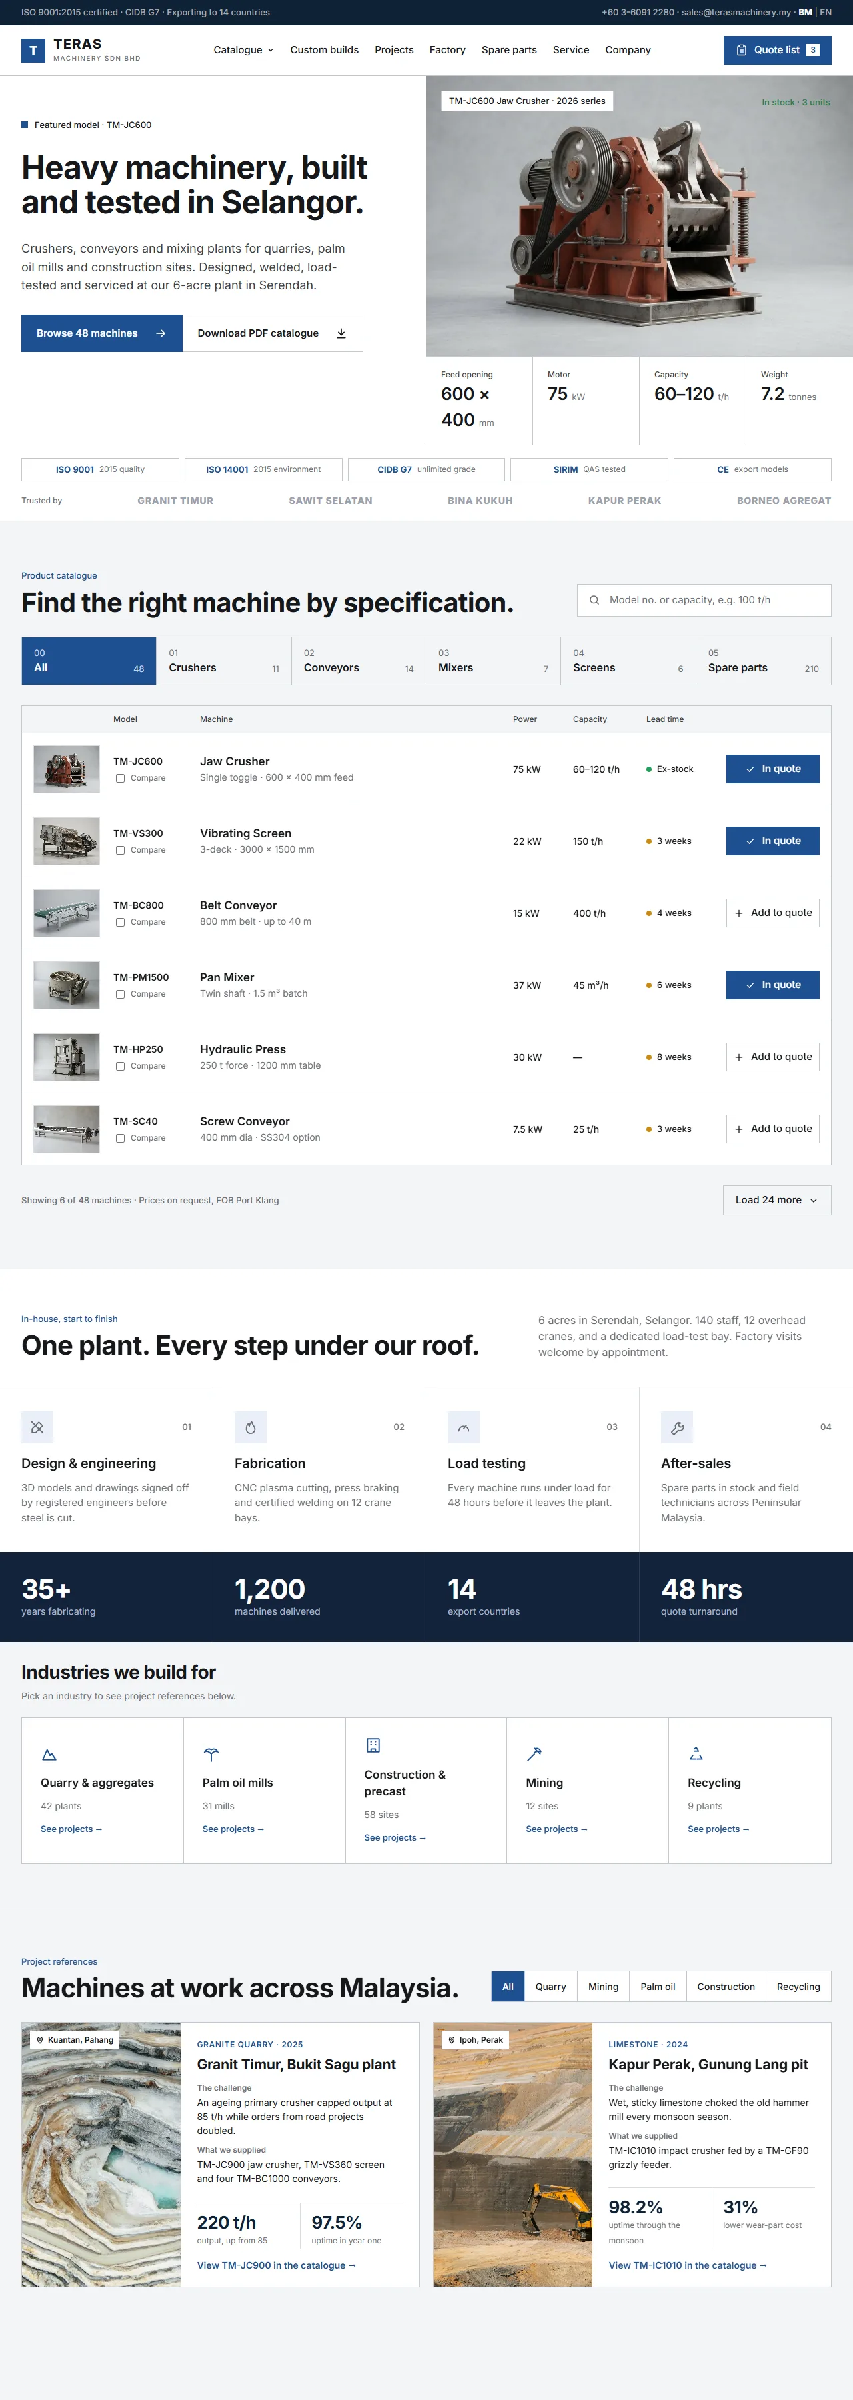Expand the Load 24 more button
Image resolution: width=853 pixels, height=2400 pixels.
click(776, 1200)
